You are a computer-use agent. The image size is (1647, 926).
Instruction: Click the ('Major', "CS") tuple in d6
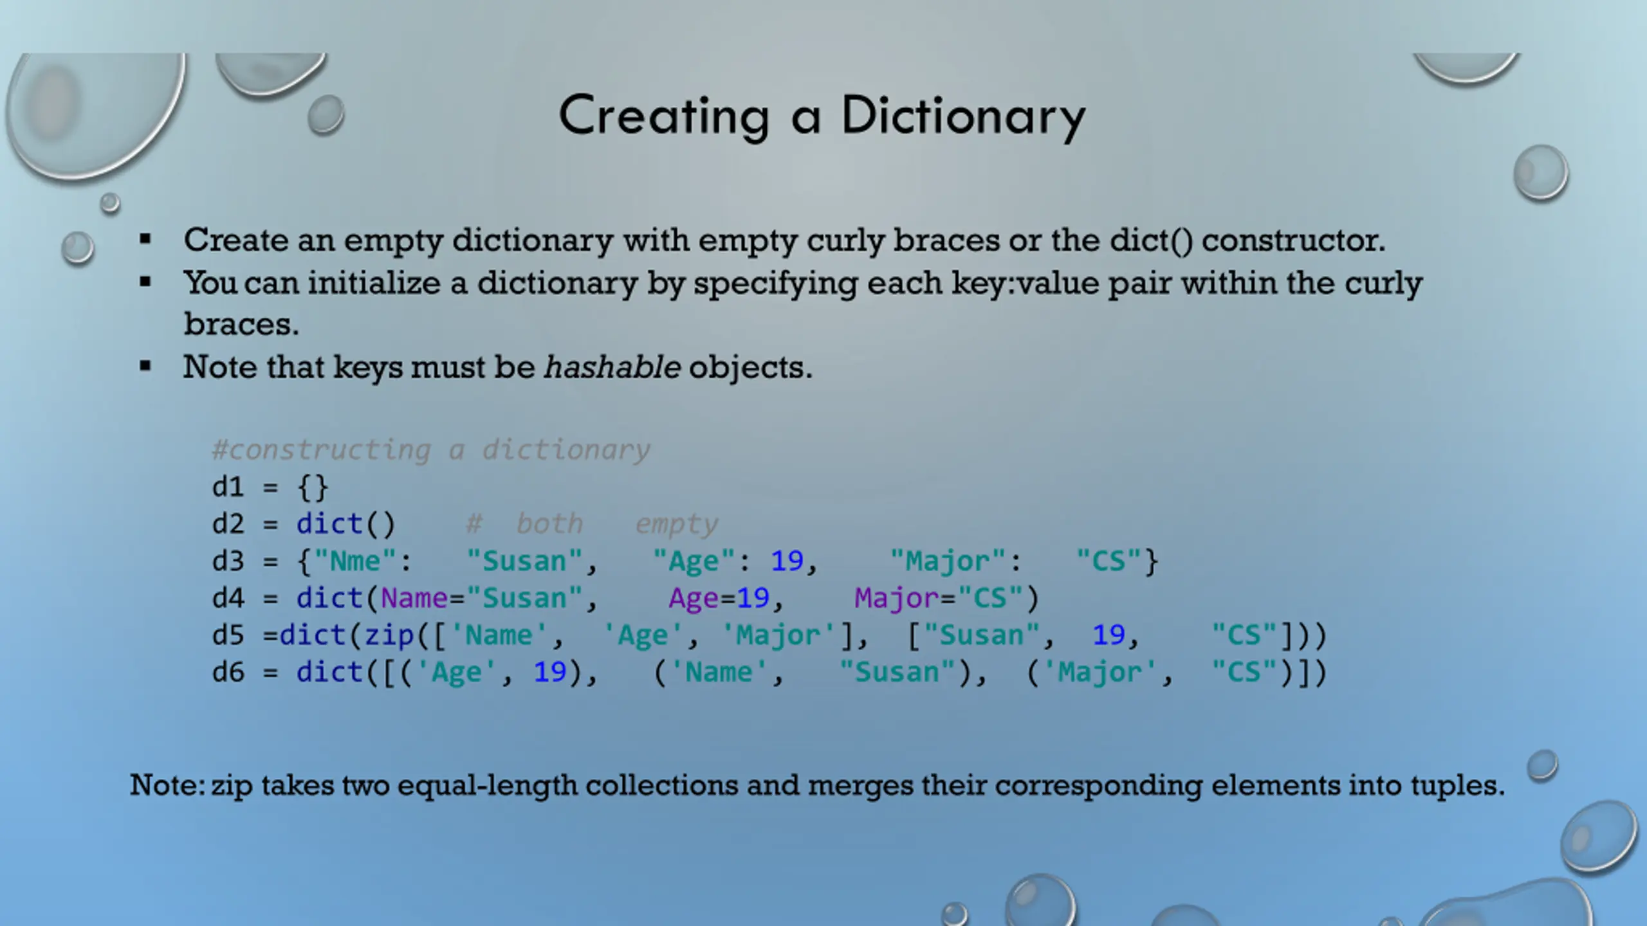point(1160,673)
